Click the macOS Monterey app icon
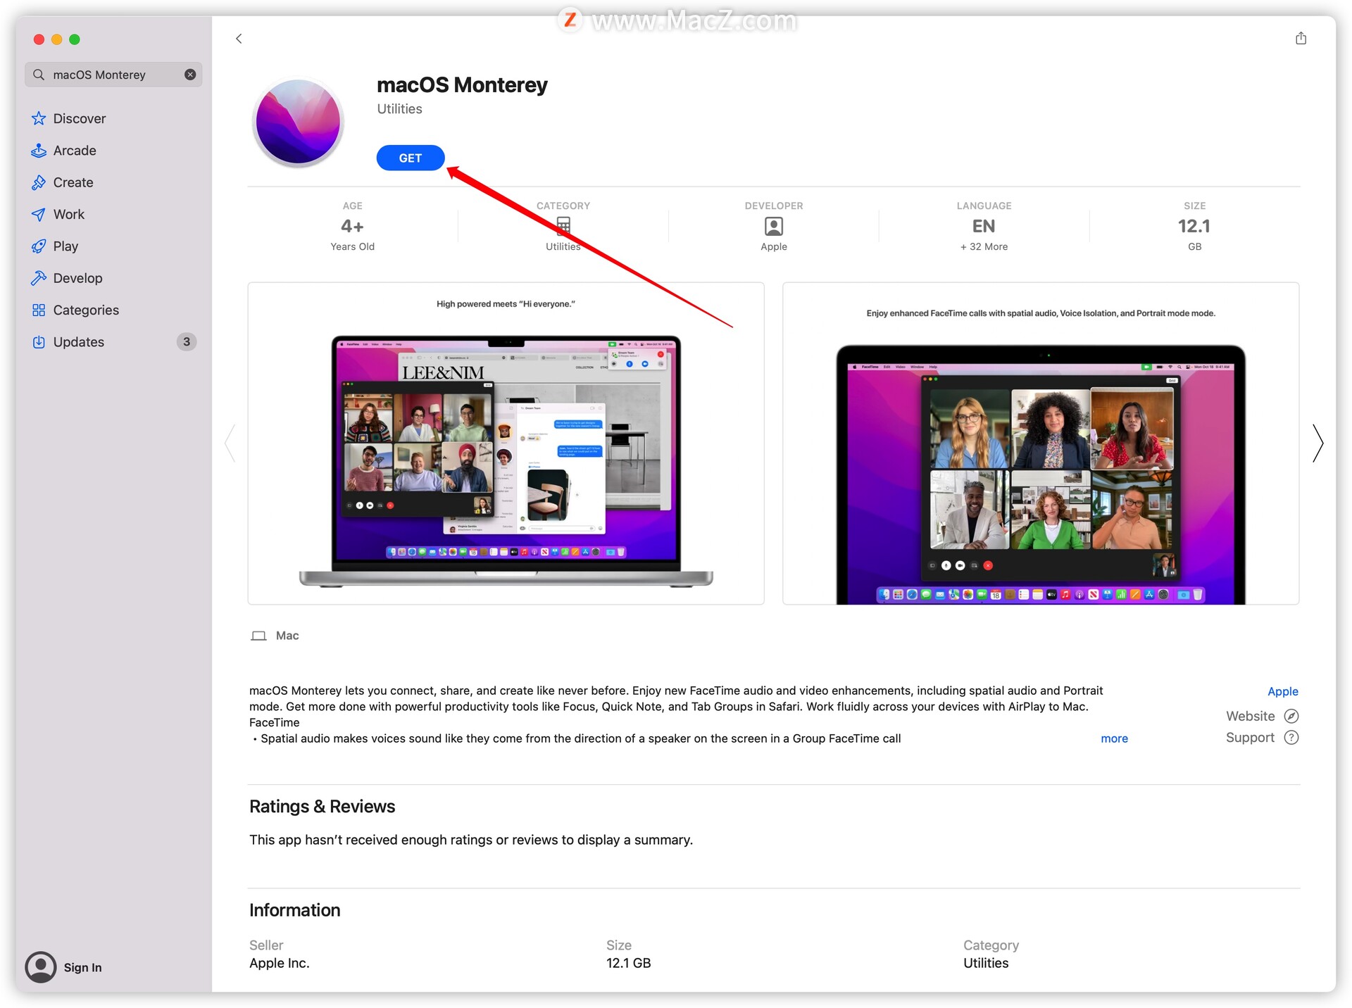Viewport: 1352px width, 1008px height. click(299, 122)
